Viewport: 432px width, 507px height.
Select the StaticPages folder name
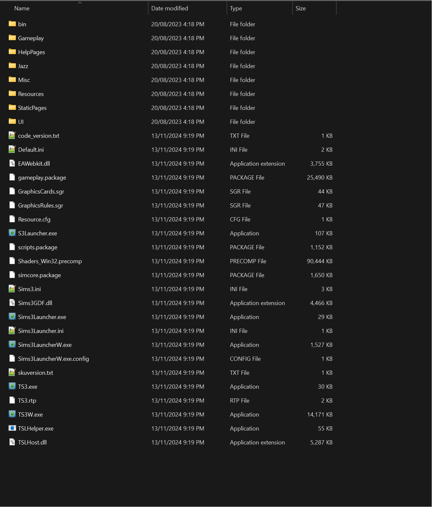[x=32, y=108]
